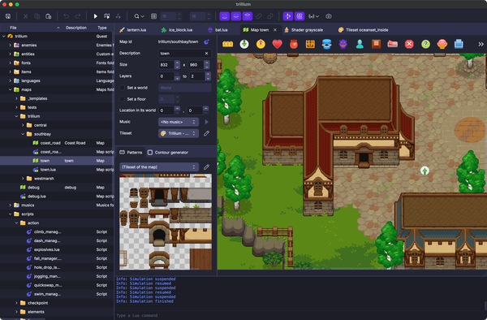The height and width of the screenshot is (320, 487).
Task: Open the Tileset of the map dropdown
Action: click(x=159, y=167)
